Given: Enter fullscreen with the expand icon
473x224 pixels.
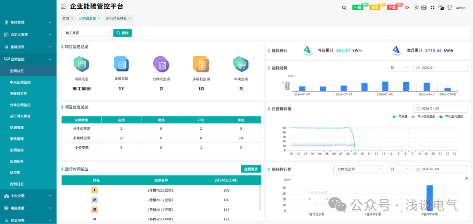Looking at the screenshot, I should coord(433,7).
